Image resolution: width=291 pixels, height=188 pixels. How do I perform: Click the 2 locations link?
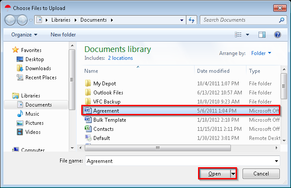120,58
